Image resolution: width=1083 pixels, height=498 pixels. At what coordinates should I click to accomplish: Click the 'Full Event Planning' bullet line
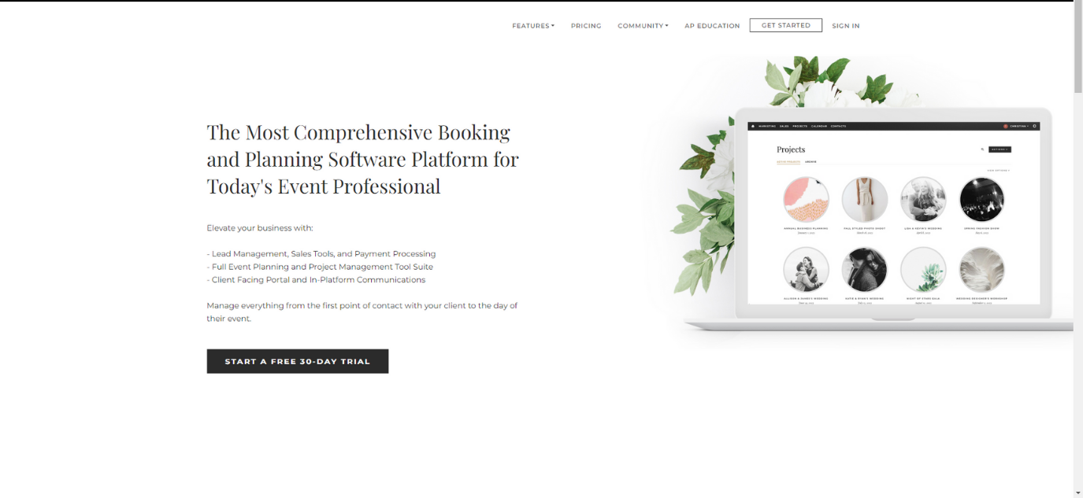click(320, 267)
